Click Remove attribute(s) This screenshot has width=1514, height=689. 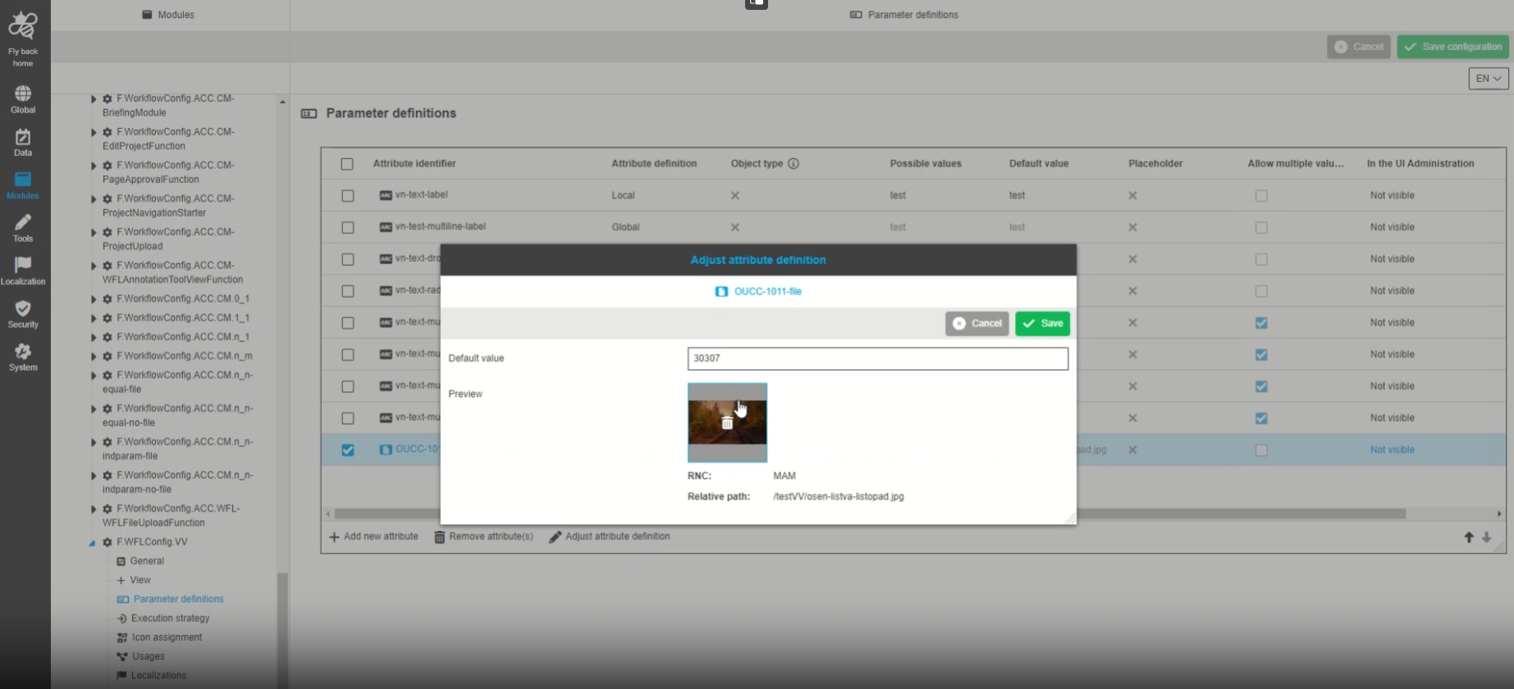point(483,537)
